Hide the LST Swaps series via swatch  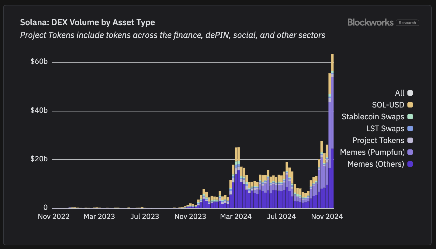click(410, 129)
